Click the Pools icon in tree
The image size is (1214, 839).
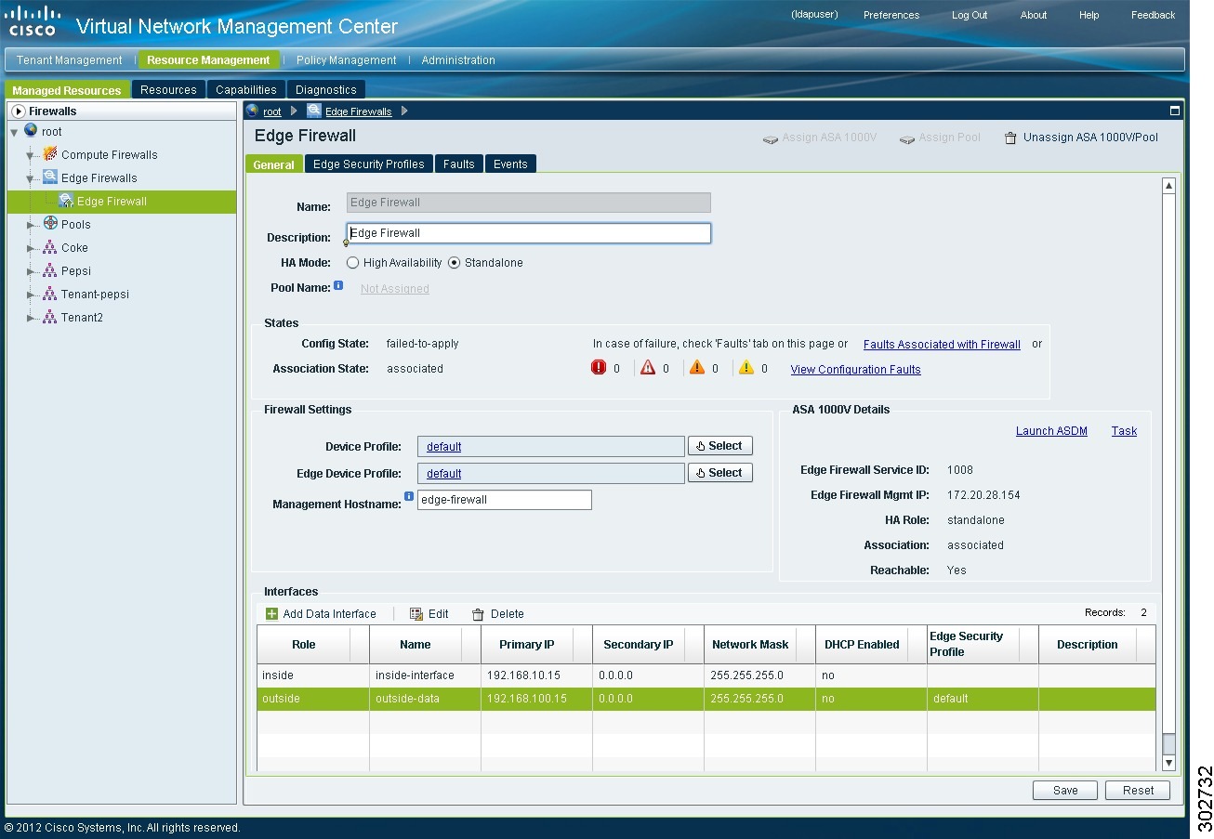tap(50, 224)
